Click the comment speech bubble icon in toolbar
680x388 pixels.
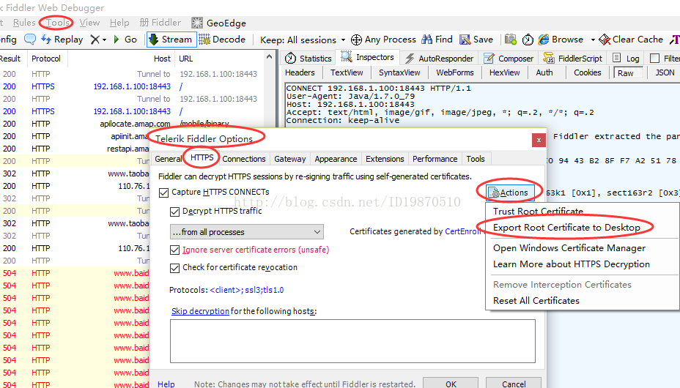pyautogui.click(x=30, y=40)
